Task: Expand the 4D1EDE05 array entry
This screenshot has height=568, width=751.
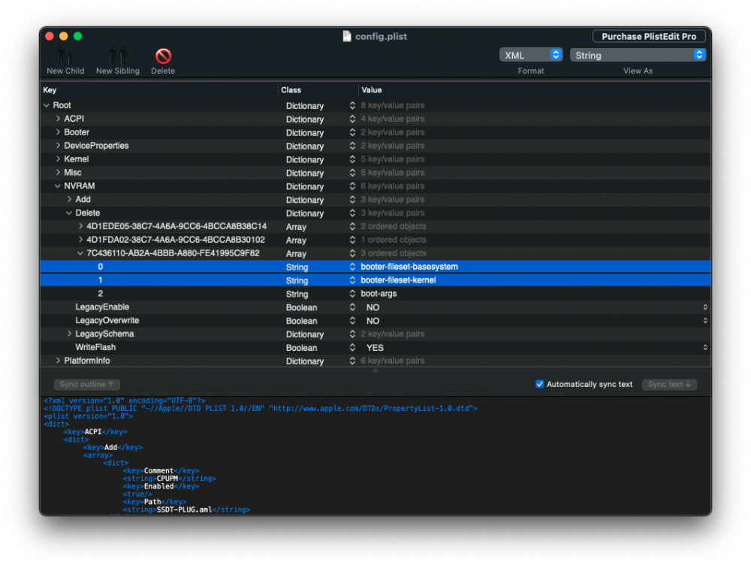Action: click(80, 225)
